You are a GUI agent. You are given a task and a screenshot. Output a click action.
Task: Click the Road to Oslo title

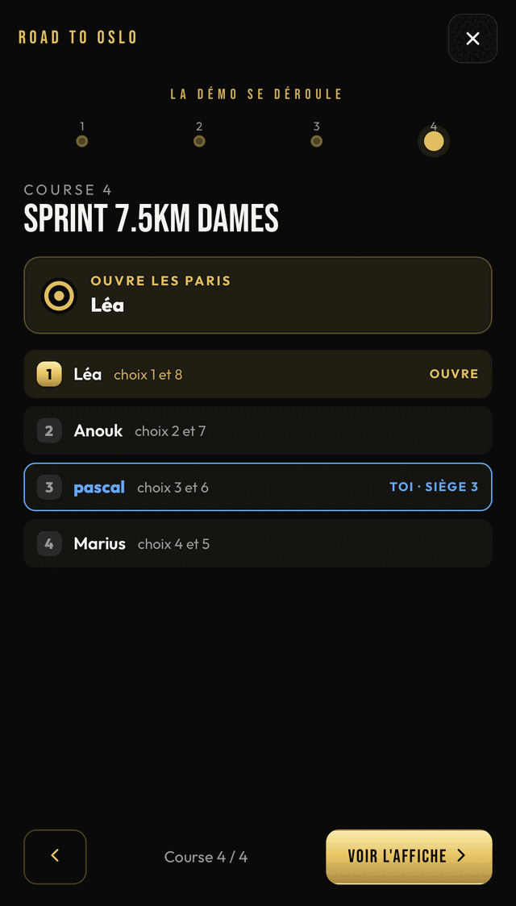coord(78,38)
